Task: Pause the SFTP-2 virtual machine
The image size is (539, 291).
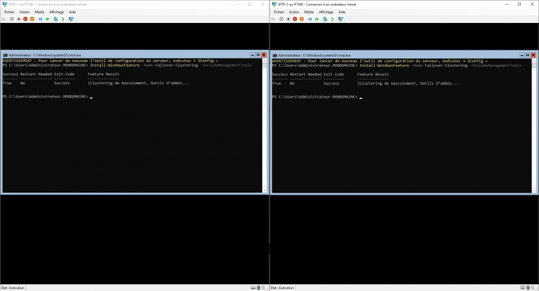Action: (x=310, y=19)
